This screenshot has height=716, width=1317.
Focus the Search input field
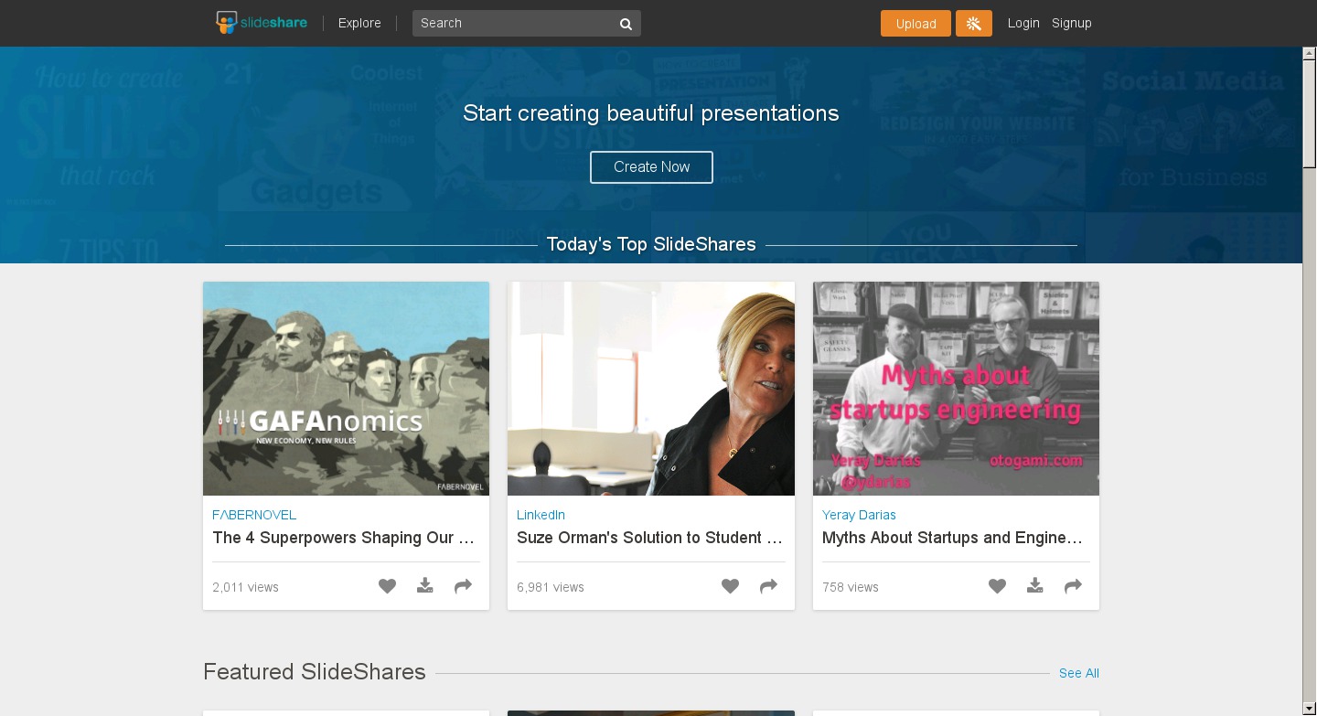tap(512, 23)
